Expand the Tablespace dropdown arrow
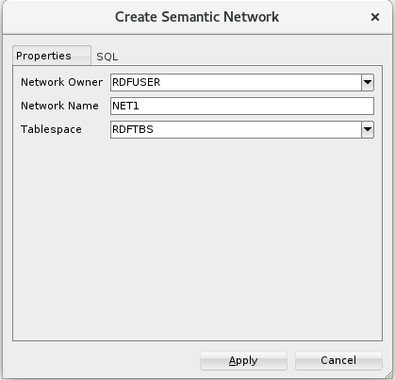The image size is (395, 380). [x=368, y=129]
